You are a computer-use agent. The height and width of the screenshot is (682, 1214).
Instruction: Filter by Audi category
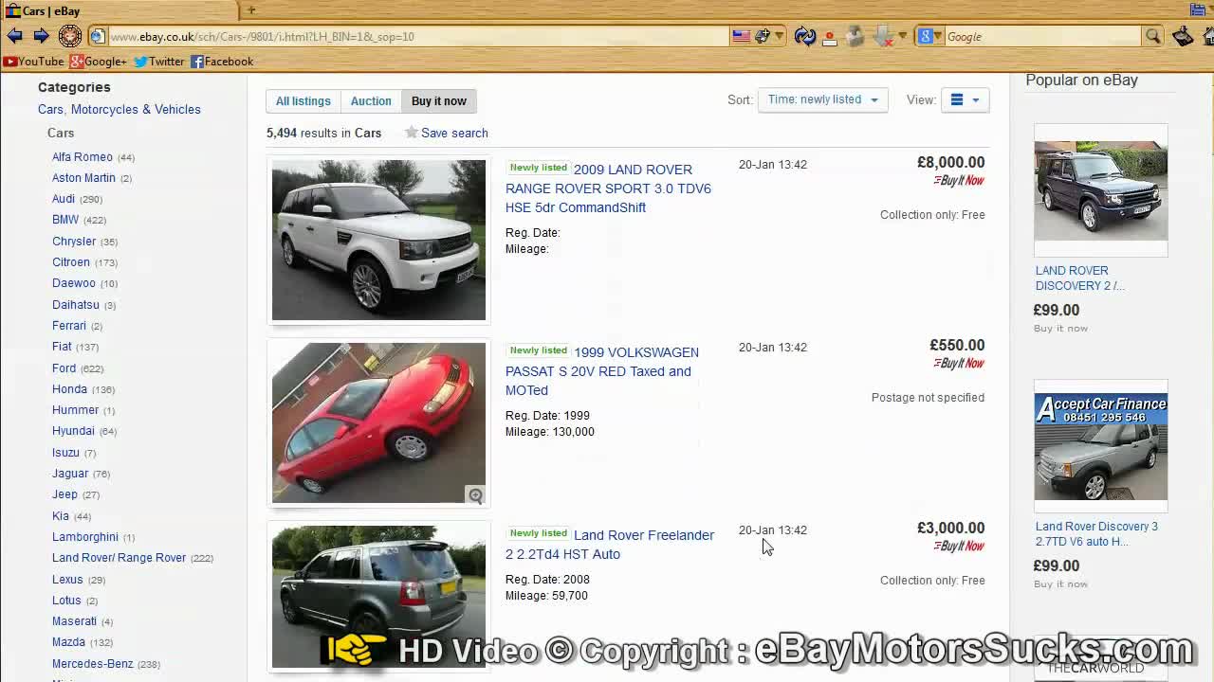(x=64, y=199)
